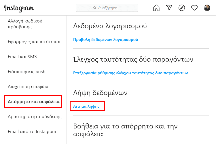
Task: Go to Email και SMS settings
Action: tap(22, 57)
